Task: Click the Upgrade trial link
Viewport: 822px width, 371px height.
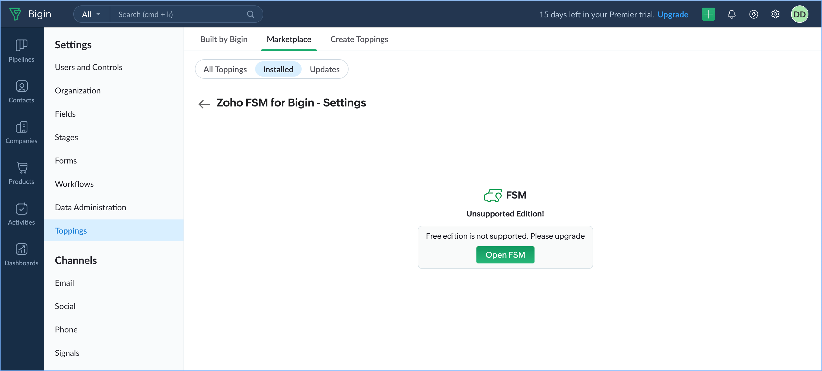Action: click(x=673, y=14)
